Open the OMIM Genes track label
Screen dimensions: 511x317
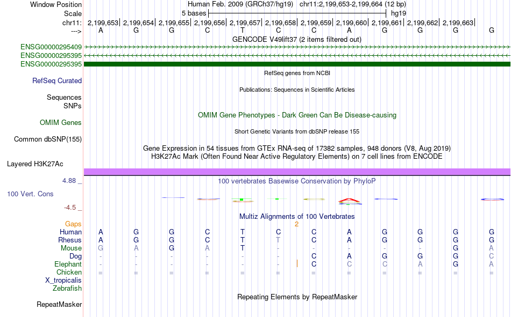61,123
